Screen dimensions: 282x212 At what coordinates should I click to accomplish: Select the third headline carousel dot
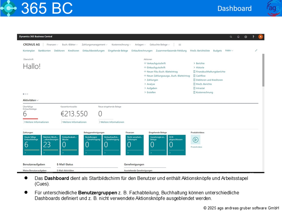(x=27, y=94)
